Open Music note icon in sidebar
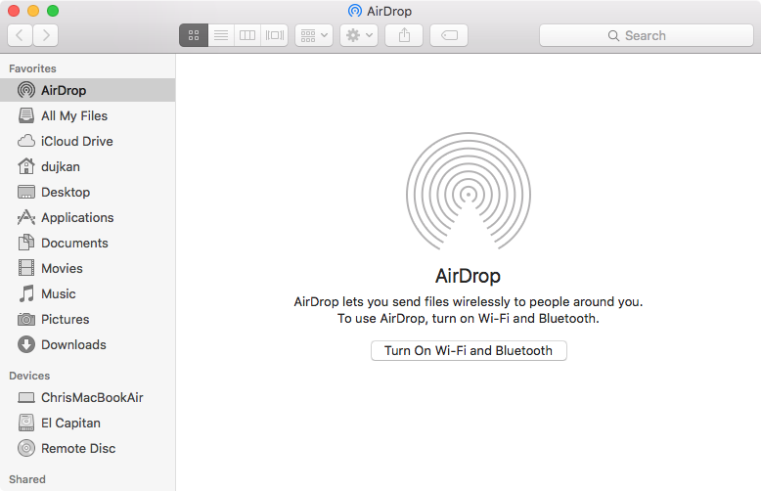This screenshot has height=491, width=761. tap(26, 293)
